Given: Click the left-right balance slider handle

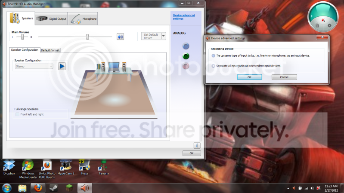Looking at the screenshot, I should [22, 37].
